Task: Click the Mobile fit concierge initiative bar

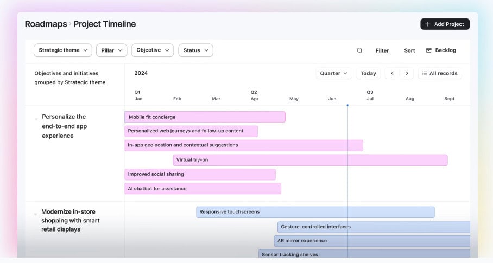Action: pyautogui.click(x=205, y=117)
